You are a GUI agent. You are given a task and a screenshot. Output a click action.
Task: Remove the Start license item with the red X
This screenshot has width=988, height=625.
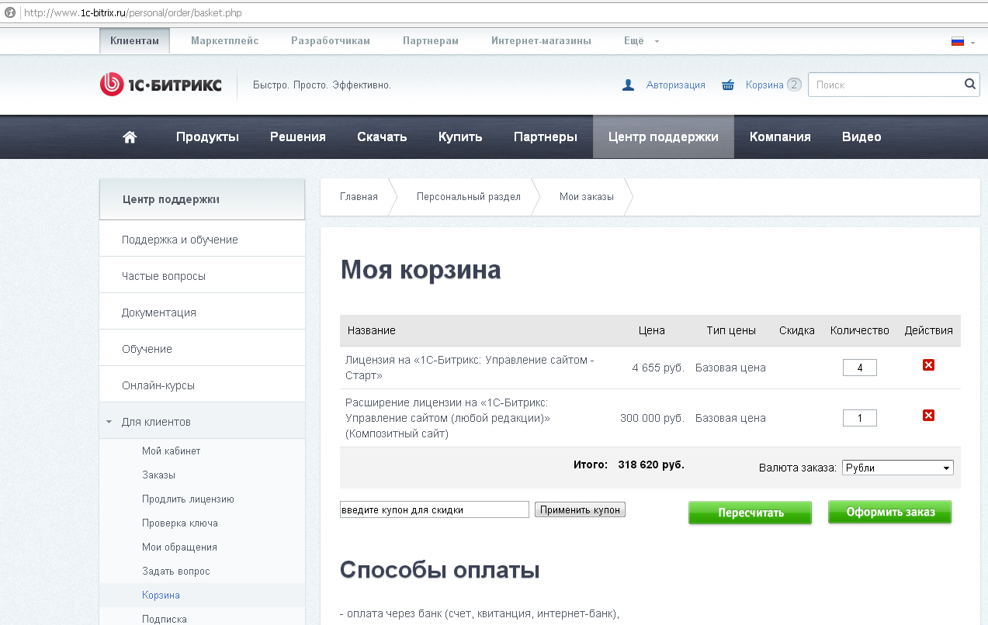[928, 364]
